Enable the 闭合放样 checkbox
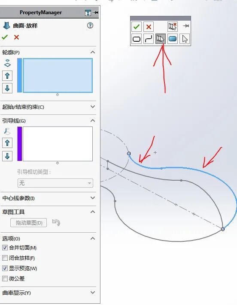Viewport: 237px width, 305px height. click(5, 258)
